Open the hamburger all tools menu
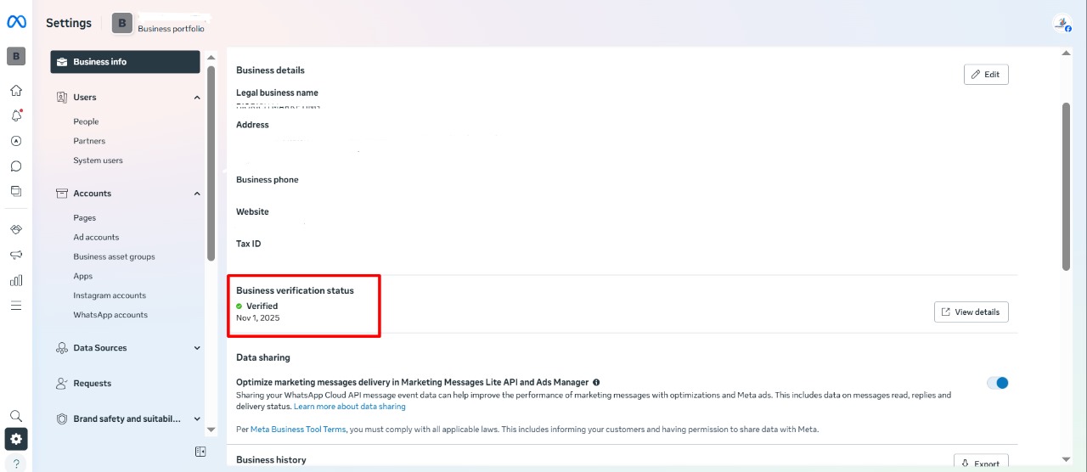 (x=16, y=306)
